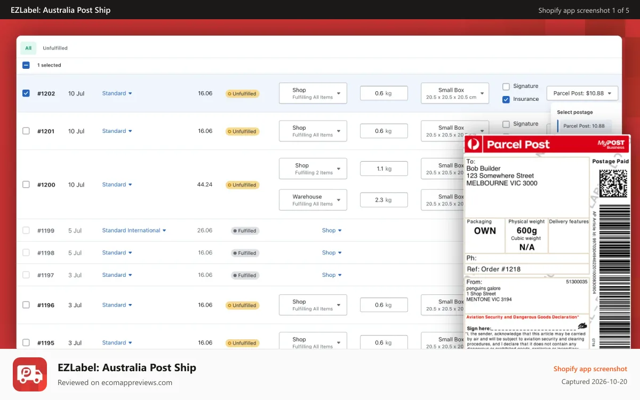Open Standard shipping dropdown for order #1201
640x400 pixels.
(x=117, y=131)
